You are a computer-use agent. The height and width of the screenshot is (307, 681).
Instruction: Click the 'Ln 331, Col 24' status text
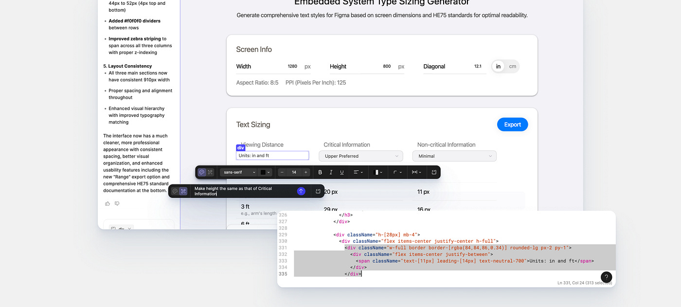click(x=585, y=283)
